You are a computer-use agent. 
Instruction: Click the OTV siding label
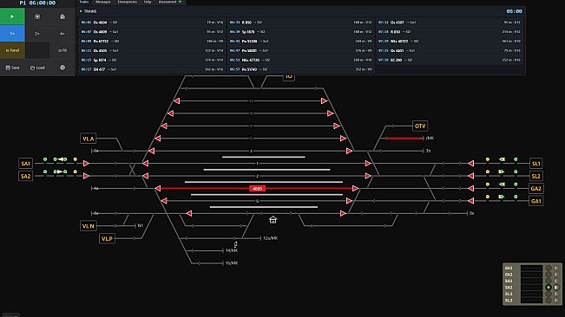420,126
